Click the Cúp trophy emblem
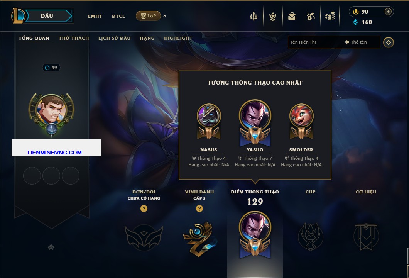Viewport: 409px width, 278px height. coord(310,237)
